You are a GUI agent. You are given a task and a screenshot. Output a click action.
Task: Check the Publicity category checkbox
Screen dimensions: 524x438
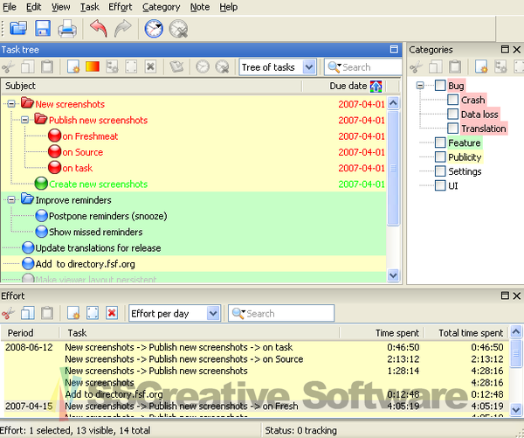coord(440,157)
